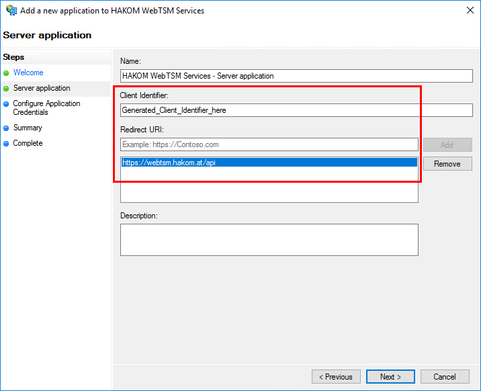The height and width of the screenshot is (391, 481).
Task: Click the green bullet beside Server application step
Action: tap(6, 88)
